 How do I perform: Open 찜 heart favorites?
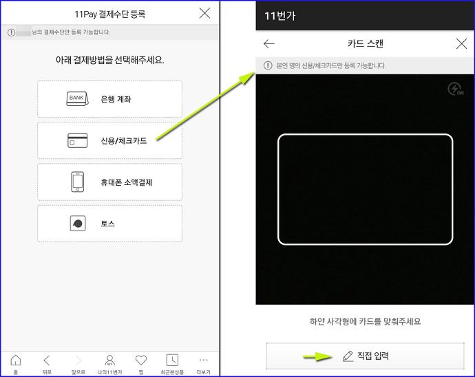[141, 364]
